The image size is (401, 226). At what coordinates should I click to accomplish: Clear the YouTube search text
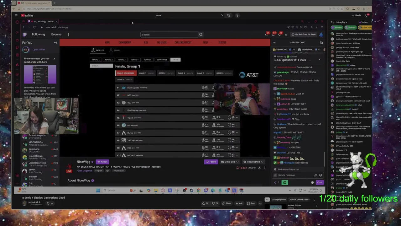click(222, 15)
